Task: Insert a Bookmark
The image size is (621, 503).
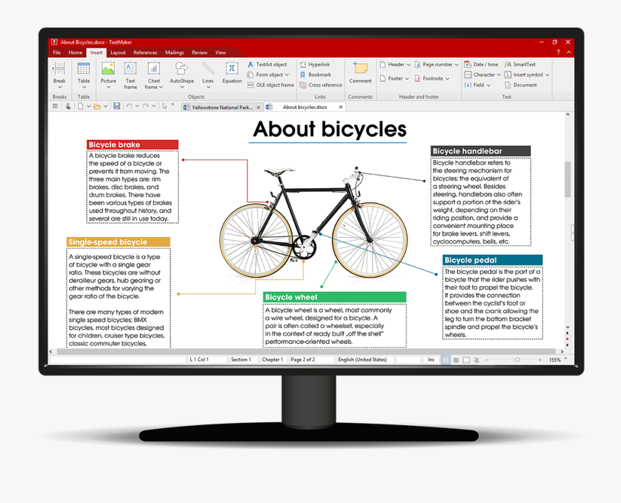Action: pyautogui.click(x=318, y=74)
